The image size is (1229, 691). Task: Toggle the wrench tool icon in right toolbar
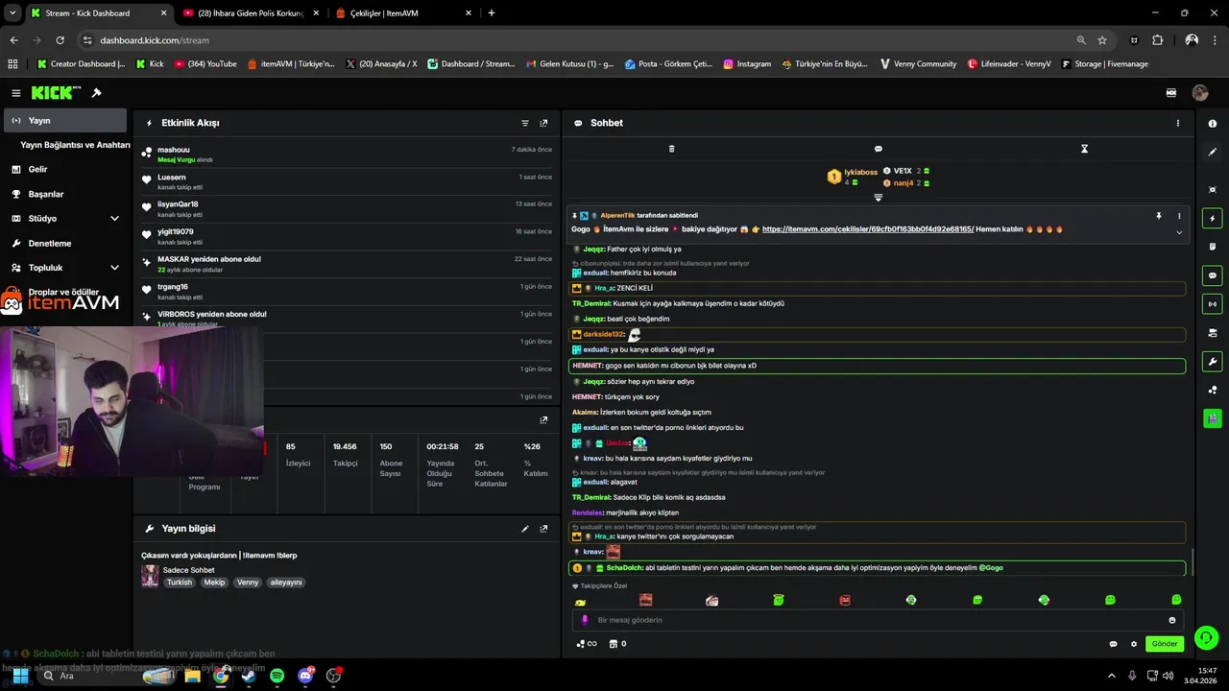1212,362
